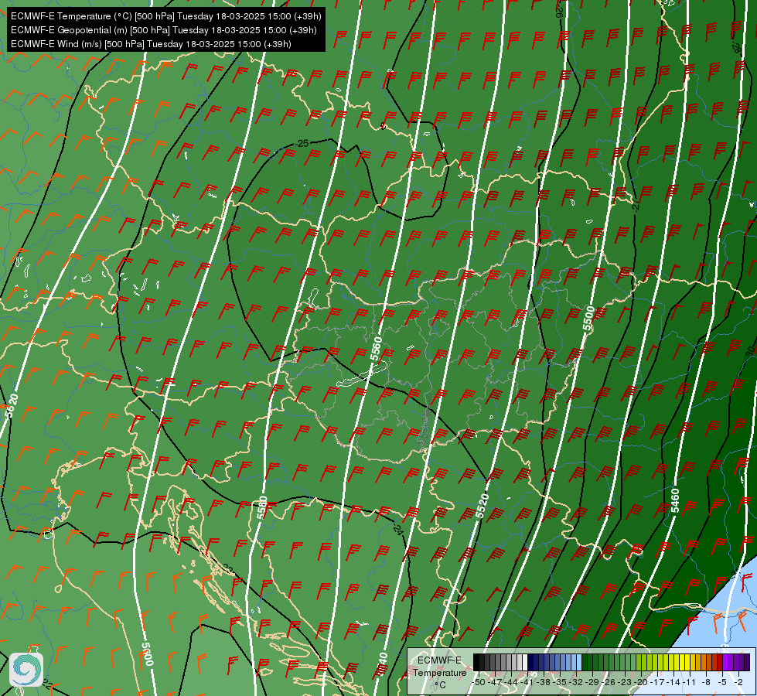
Task: Click the -26 tick label on the colorbar
Action: 609,682
